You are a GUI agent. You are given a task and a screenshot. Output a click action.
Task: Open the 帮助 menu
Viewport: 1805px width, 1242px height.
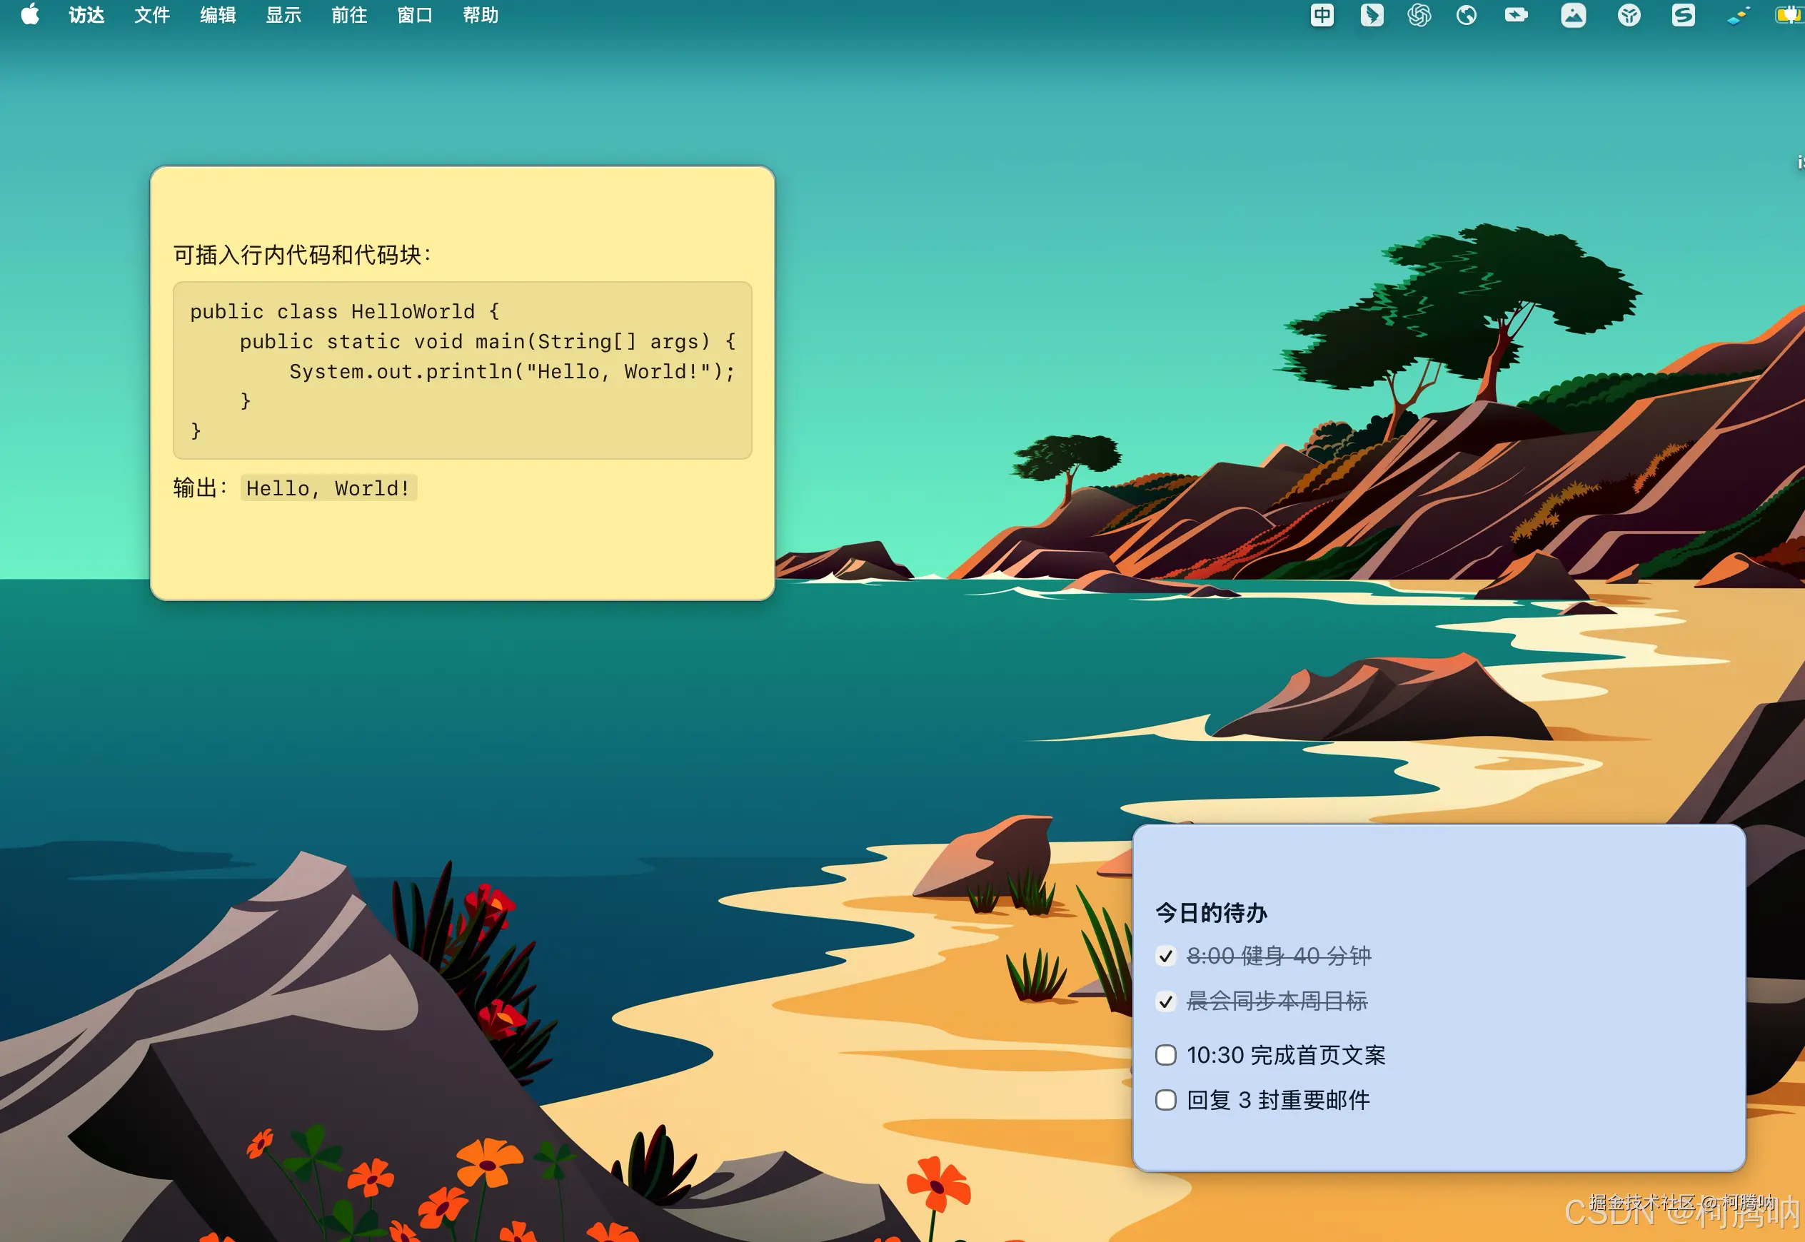click(481, 15)
